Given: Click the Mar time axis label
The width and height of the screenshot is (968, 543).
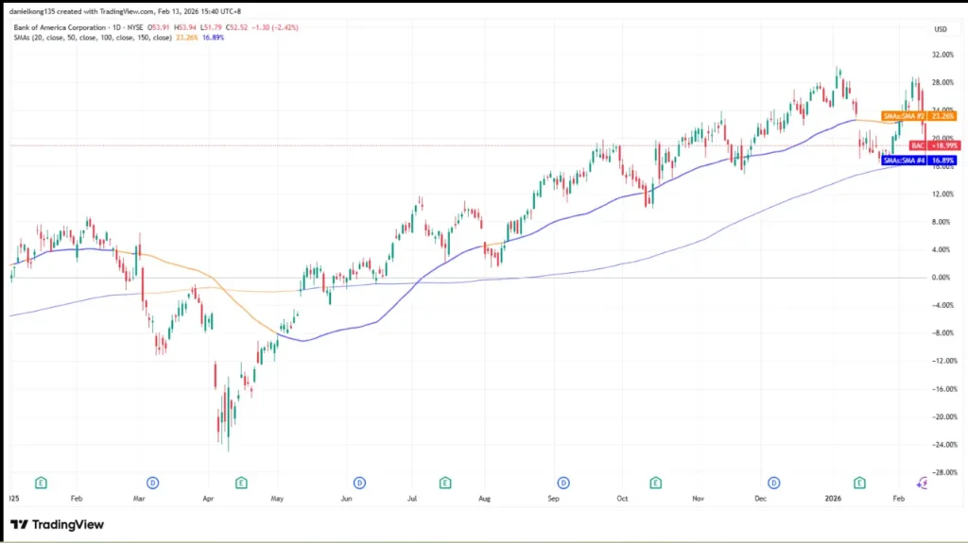Looking at the screenshot, I should (139, 499).
